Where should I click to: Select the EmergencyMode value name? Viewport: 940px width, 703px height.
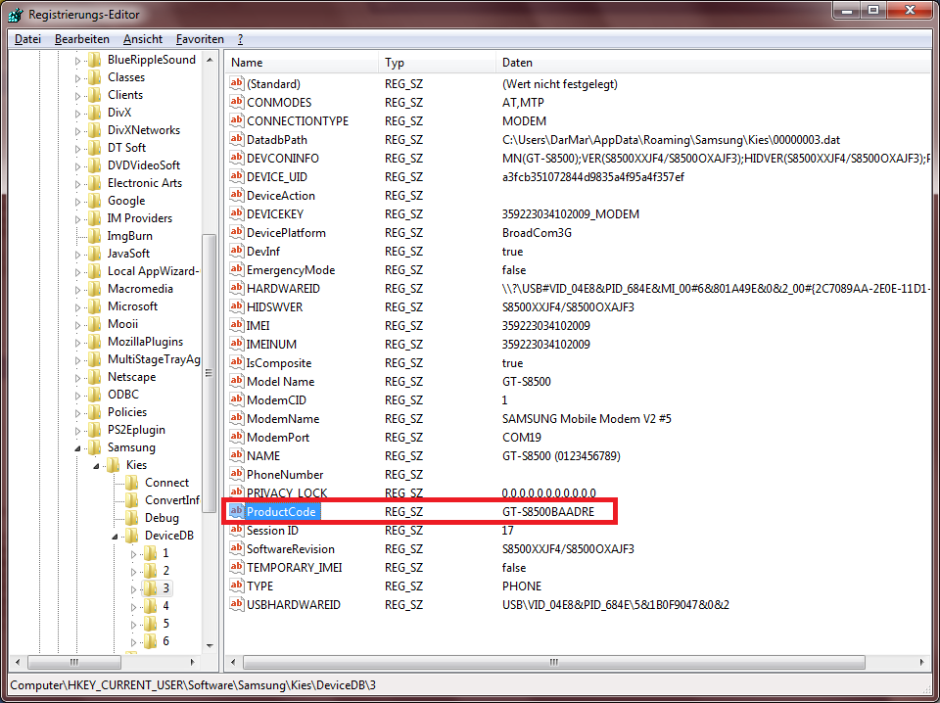coord(291,269)
